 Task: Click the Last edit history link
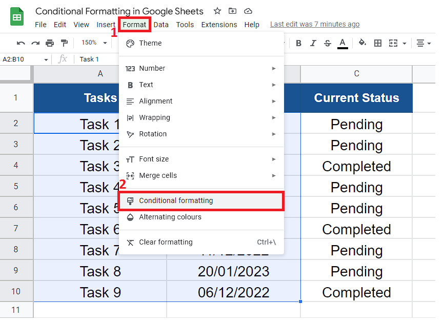pos(314,24)
